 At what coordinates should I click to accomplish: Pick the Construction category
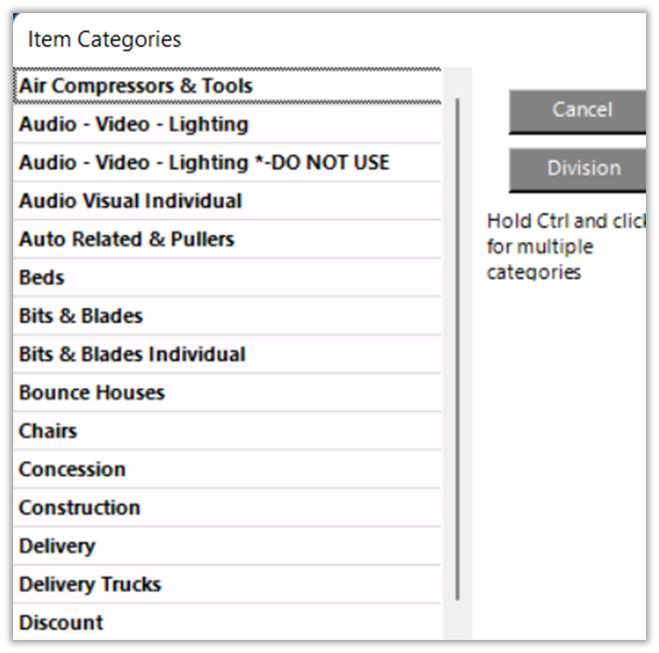[x=80, y=508]
